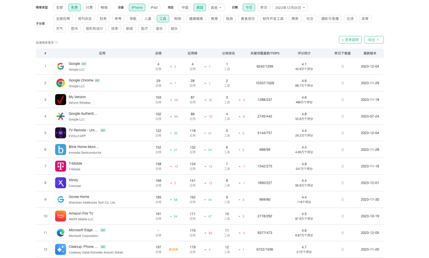Image resolution: width=429 pixels, height=258 pixels.
Task: Expand the 其他 region dropdown
Action: click(216, 8)
